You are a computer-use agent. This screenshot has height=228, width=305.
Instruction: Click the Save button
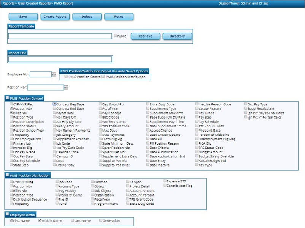22,17
